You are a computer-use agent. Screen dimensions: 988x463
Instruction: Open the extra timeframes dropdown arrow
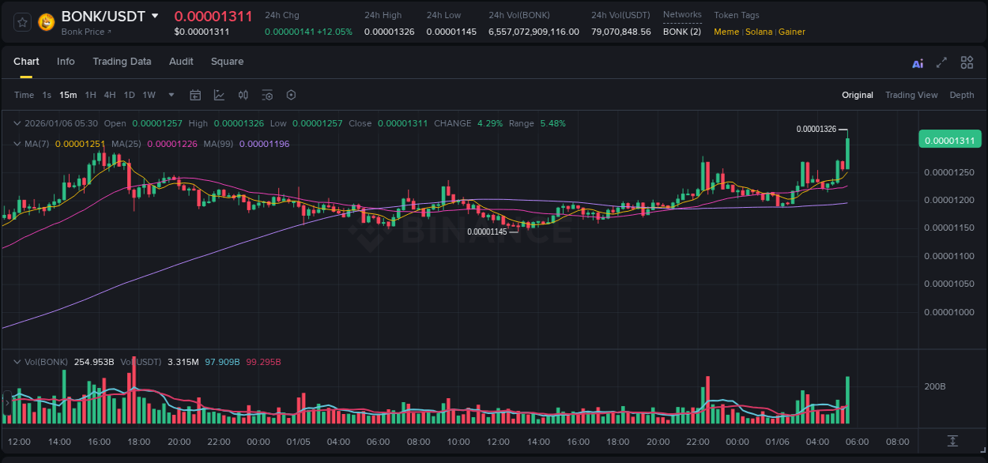pyautogui.click(x=170, y=95)
